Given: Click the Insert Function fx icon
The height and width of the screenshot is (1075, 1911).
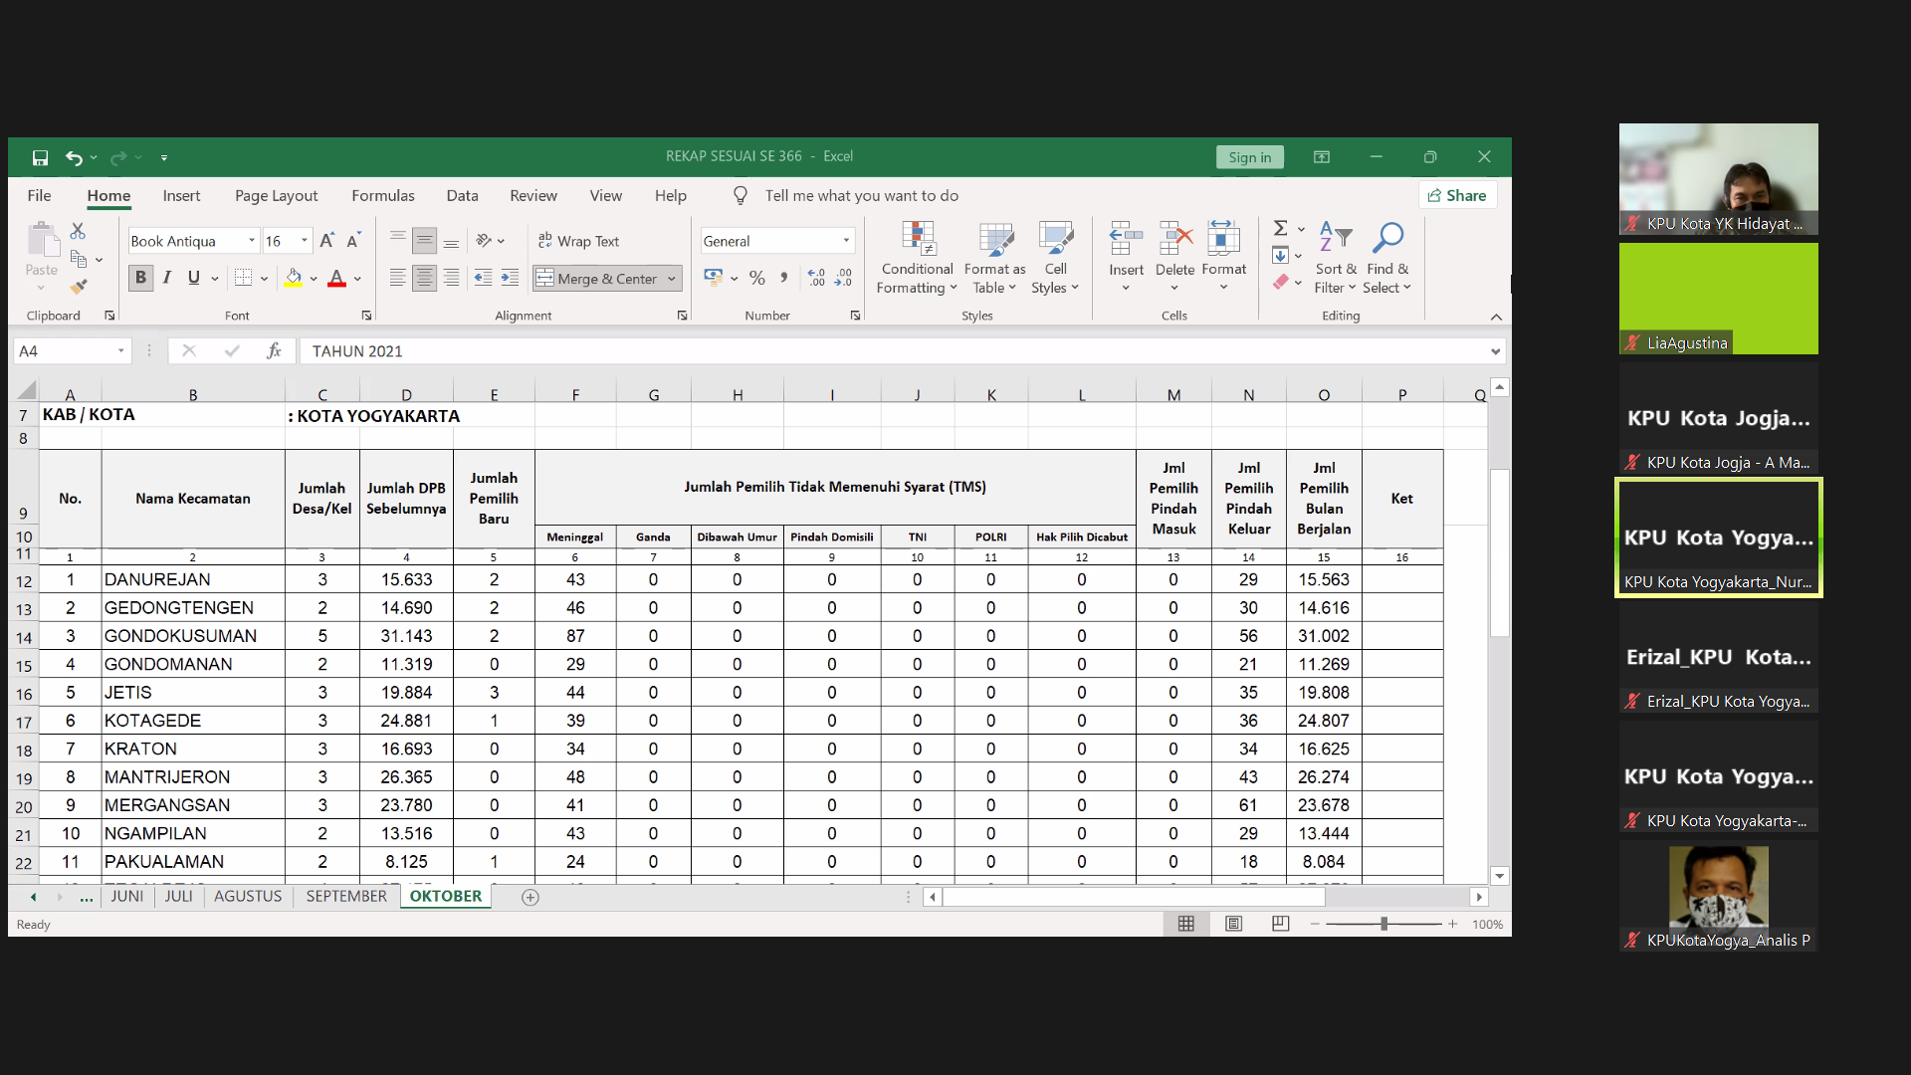Looking at the screenshot, I should [274, 350].
